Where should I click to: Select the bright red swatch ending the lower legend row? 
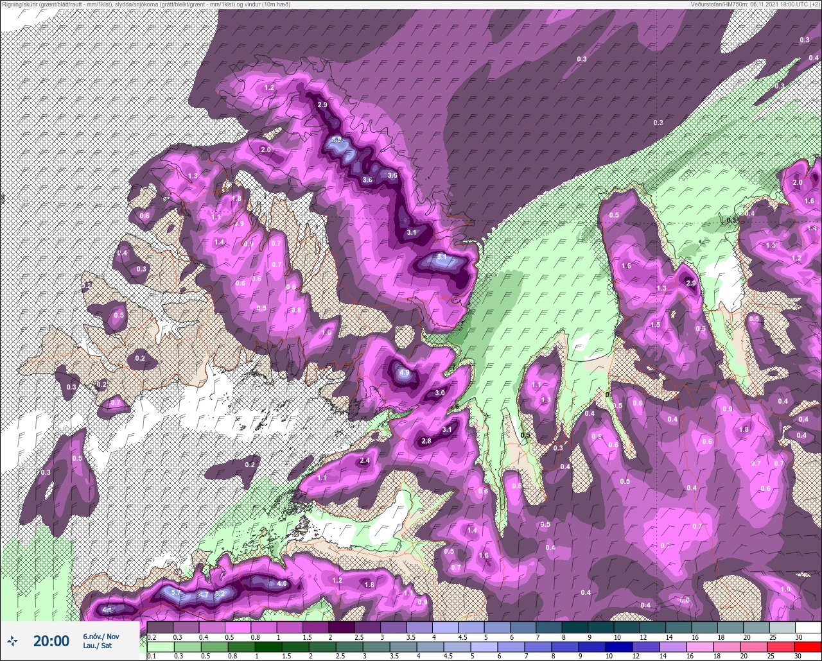(x=808, y=646)
